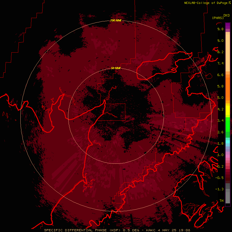232x232 pixels.
Task: Click the 9.0 scale value
Action: pyautogui.click(x=220, y=40)
